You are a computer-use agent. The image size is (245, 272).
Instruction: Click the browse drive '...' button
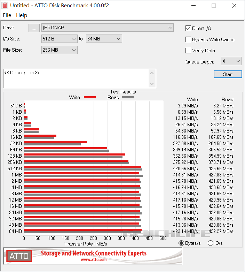click(x=34, y=28)
